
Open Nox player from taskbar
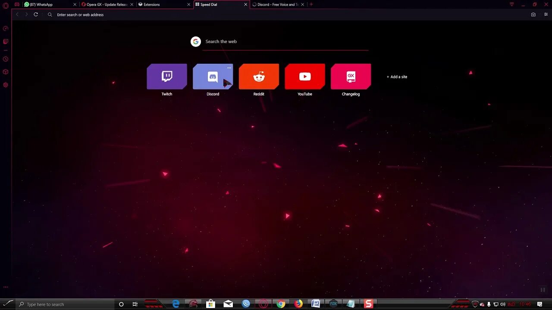[x=333, y=304]
